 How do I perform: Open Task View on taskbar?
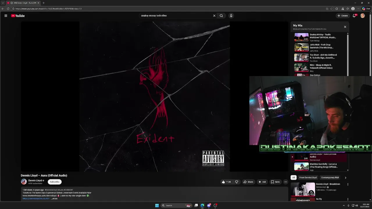(196, 206)
